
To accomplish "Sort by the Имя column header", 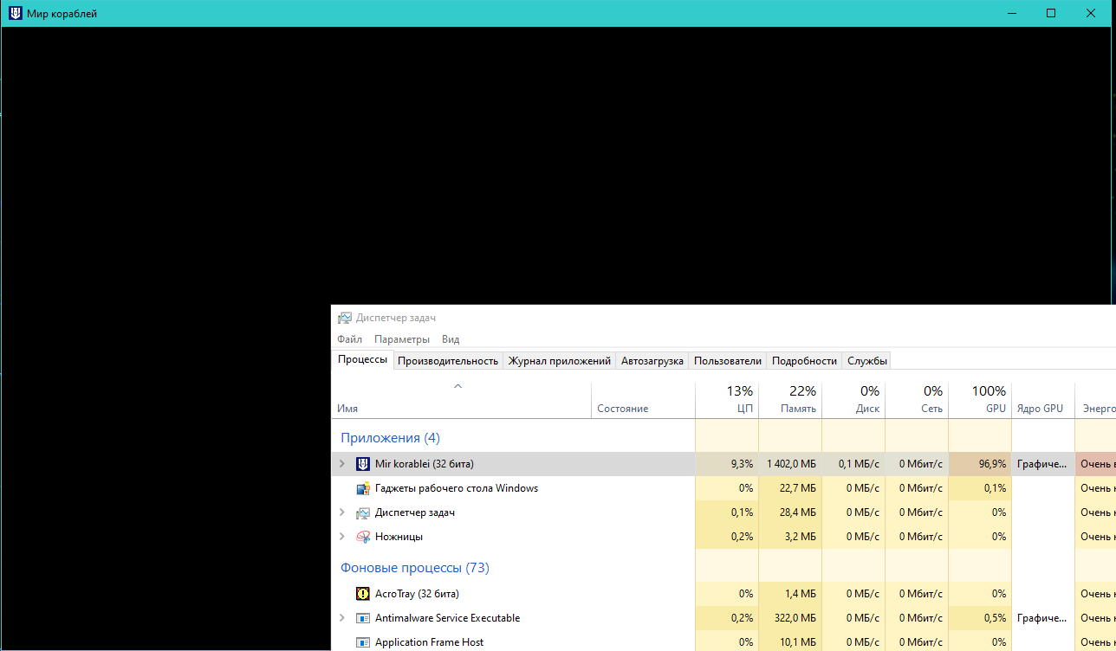I will (462, 402).
